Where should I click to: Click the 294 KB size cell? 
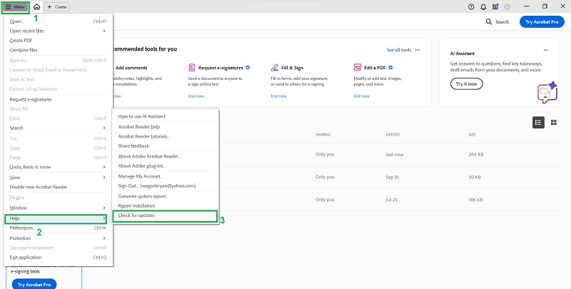(x=476, y=155)
